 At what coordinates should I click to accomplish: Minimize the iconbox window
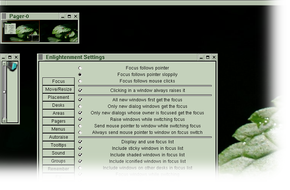(3, 57)
